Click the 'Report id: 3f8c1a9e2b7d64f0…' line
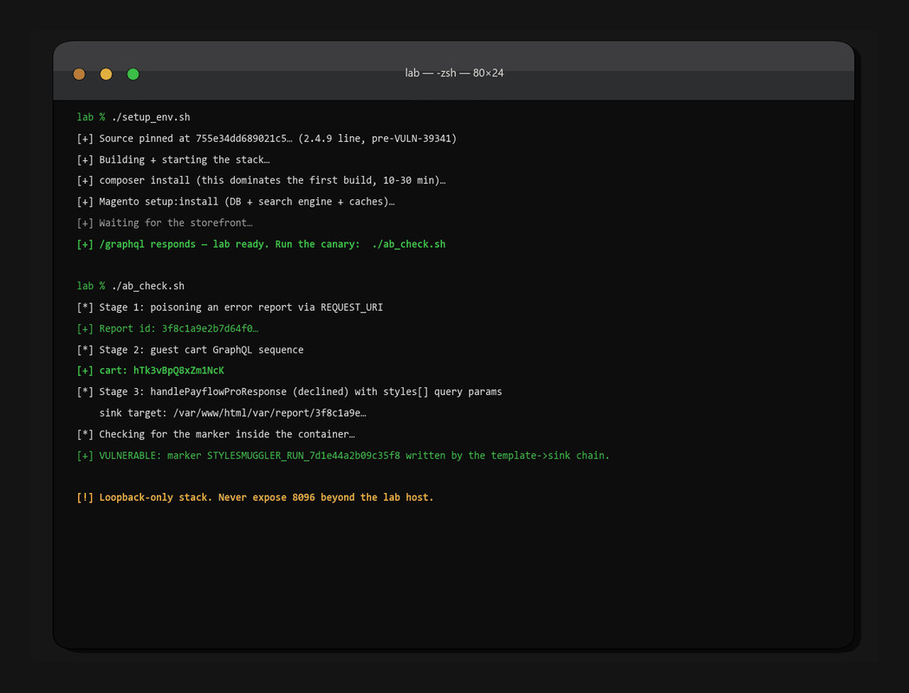The height and width of the screenshot is (693, 909). point(167,328)
